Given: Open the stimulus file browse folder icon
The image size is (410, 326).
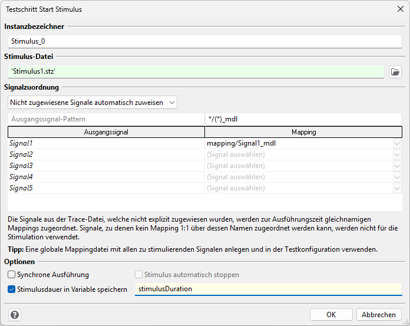Looking at the screenshot, I should coord(395,72).
